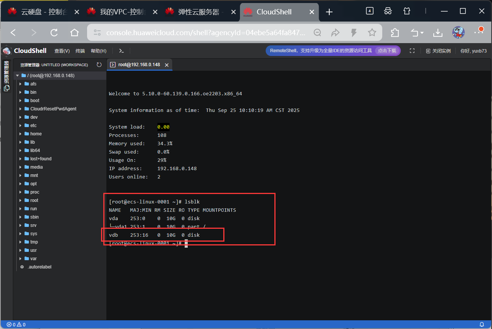
Task: Reload the page with refresh icon
Action: coord(54,33)
